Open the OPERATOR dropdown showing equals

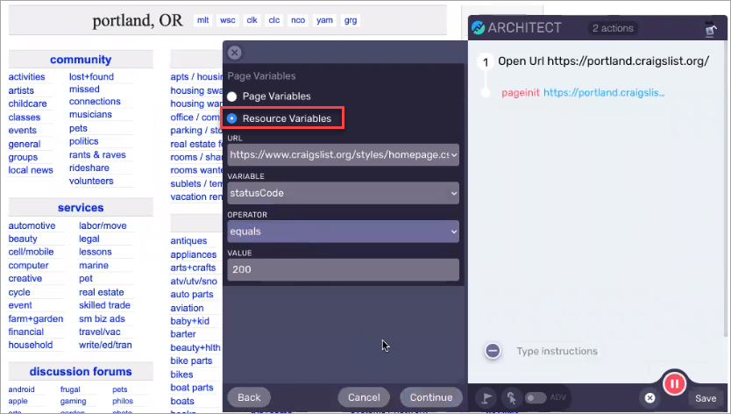point(343,231)
